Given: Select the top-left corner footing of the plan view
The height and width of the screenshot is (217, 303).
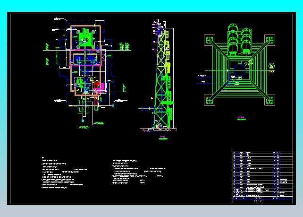Looking at the screenshot, I should tap(210, 40).
